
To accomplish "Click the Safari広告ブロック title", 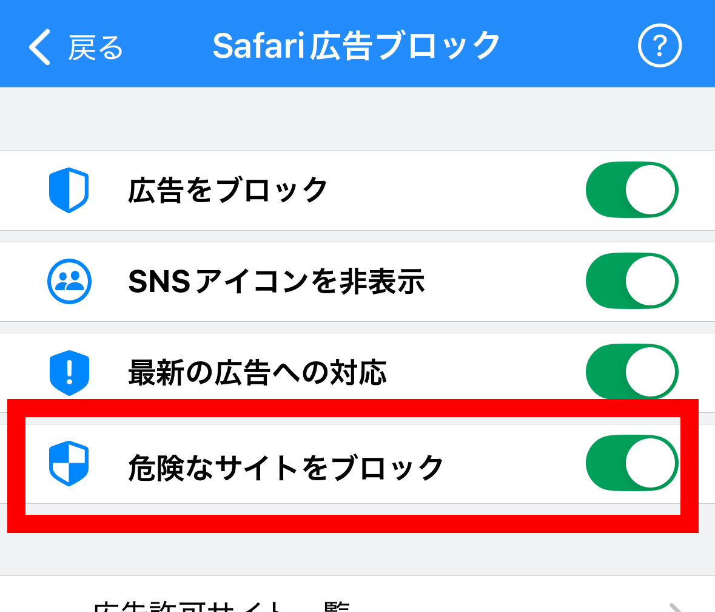I will click(357, 46).
